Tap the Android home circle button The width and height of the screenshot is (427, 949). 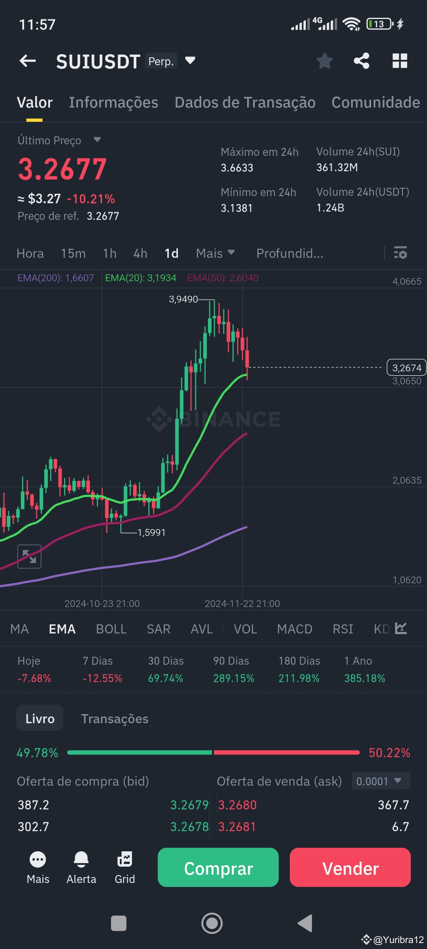tap(212, 924)
